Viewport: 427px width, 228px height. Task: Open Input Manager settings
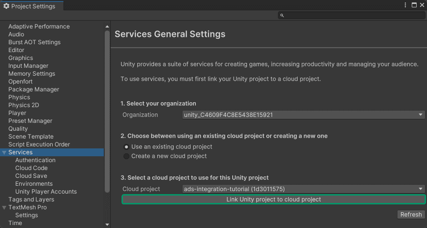[x=28, y=66]
